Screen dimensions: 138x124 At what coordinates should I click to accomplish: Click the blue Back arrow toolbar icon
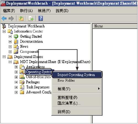(x=4, y=18)
